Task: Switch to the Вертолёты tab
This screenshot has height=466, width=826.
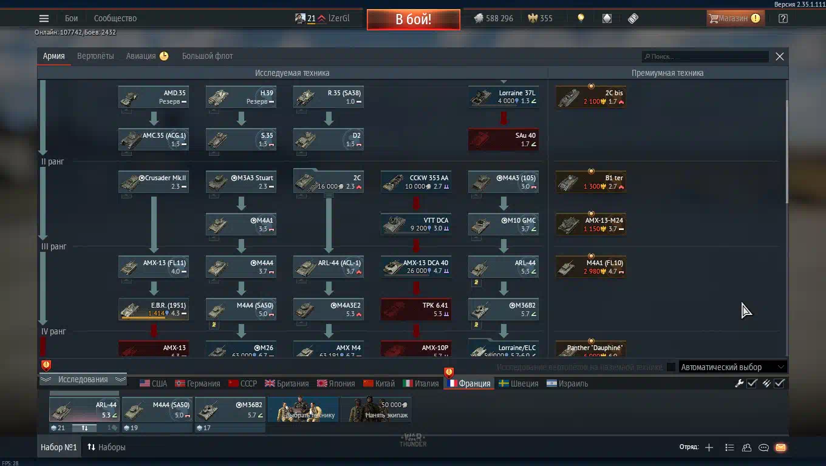Action: pyautogui.click(x=95, y=56)
